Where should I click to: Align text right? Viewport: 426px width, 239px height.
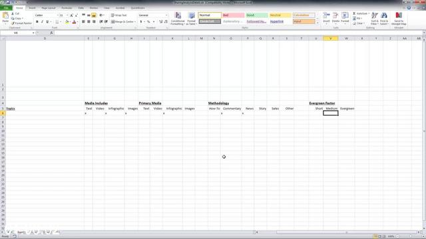94,22
